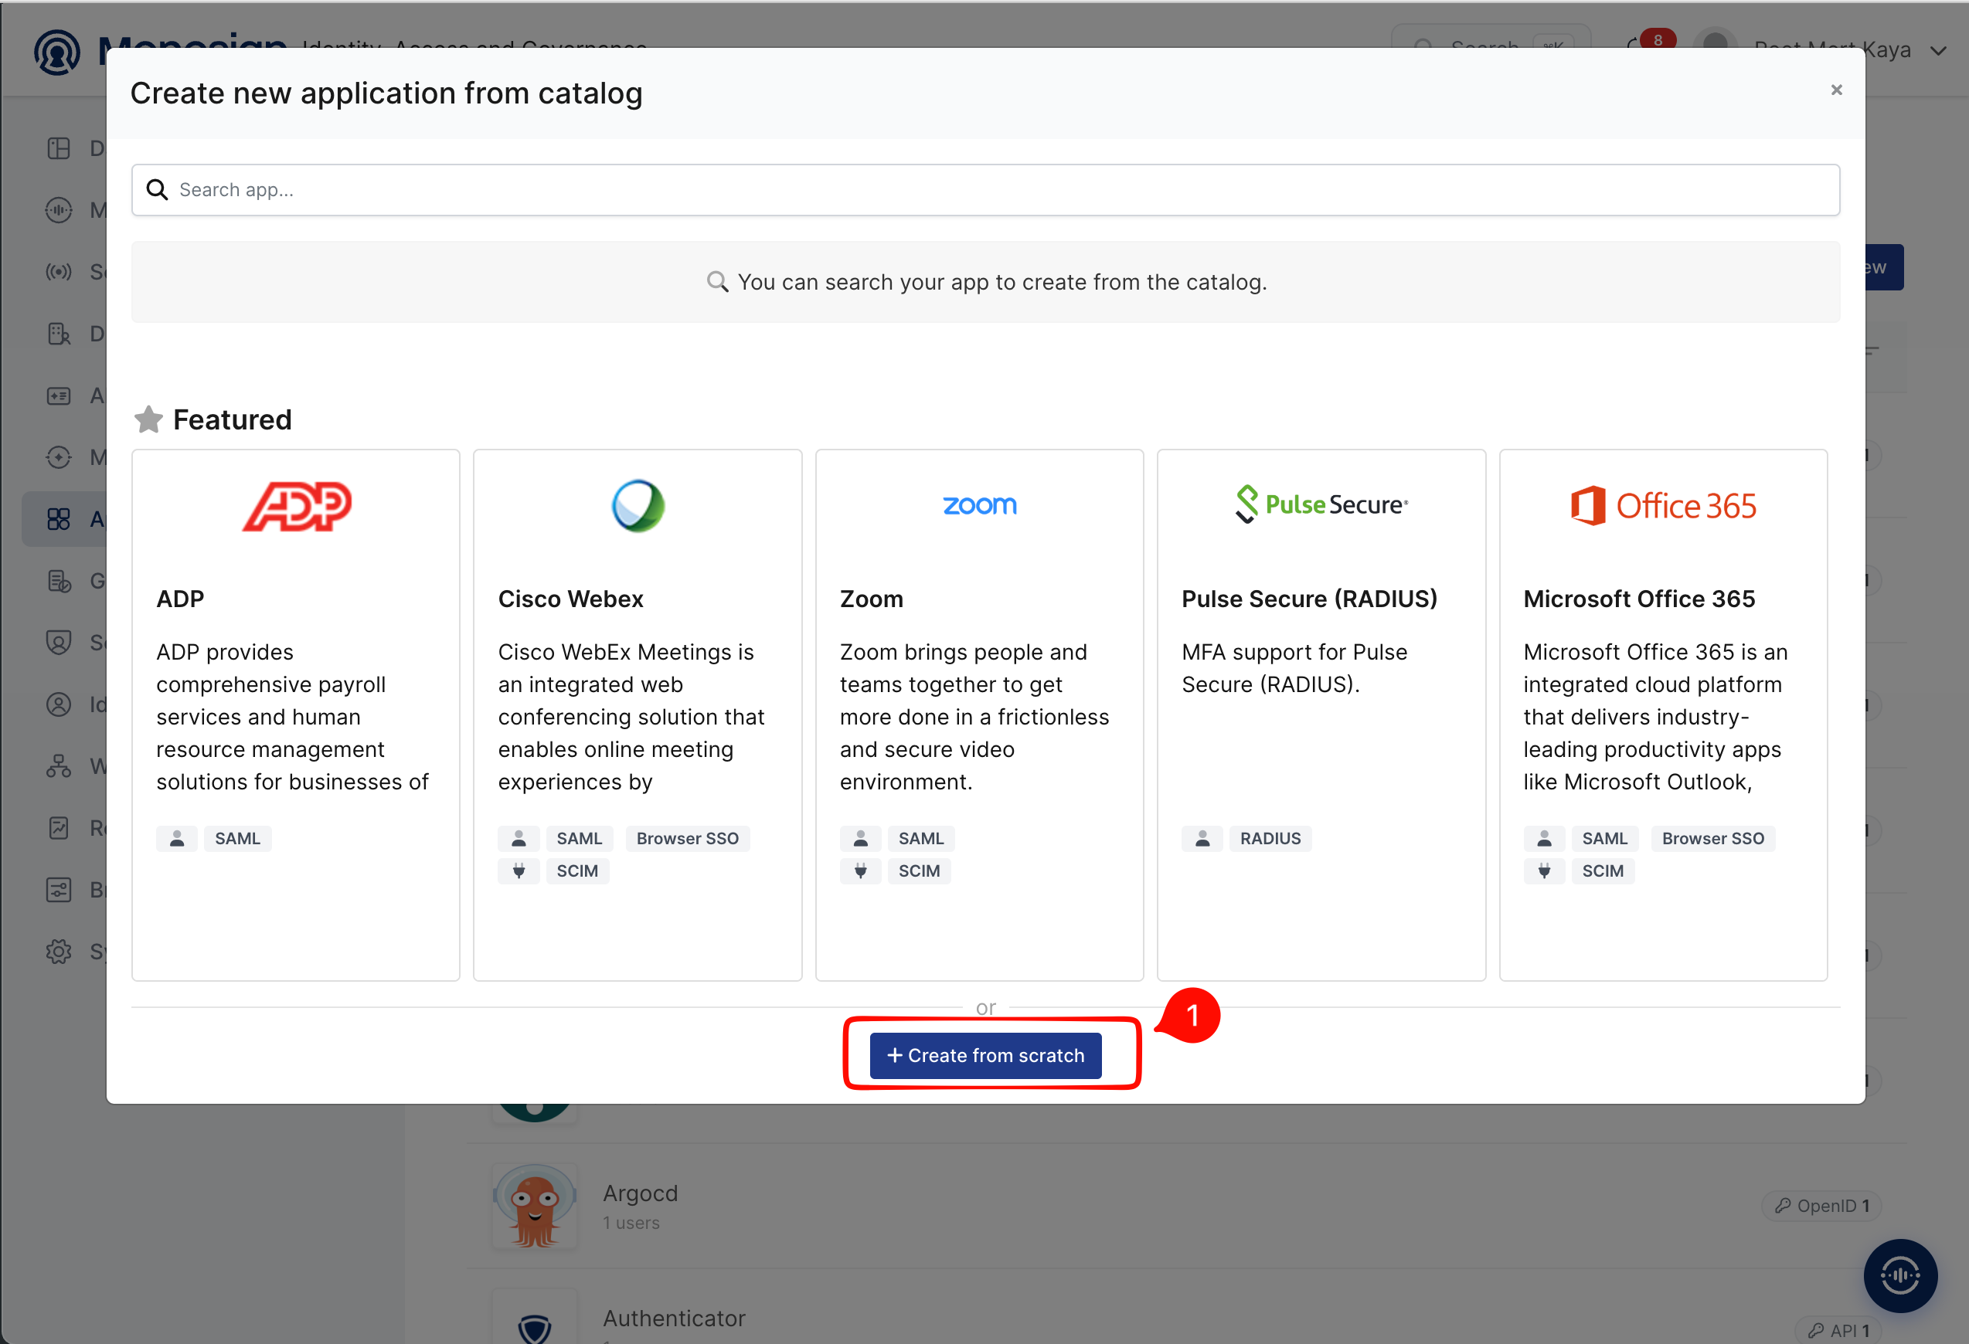Screen dimensions: 1969x1344
Task: Click Browser SSO tag on Cisco Webex card
Action: 687,838
